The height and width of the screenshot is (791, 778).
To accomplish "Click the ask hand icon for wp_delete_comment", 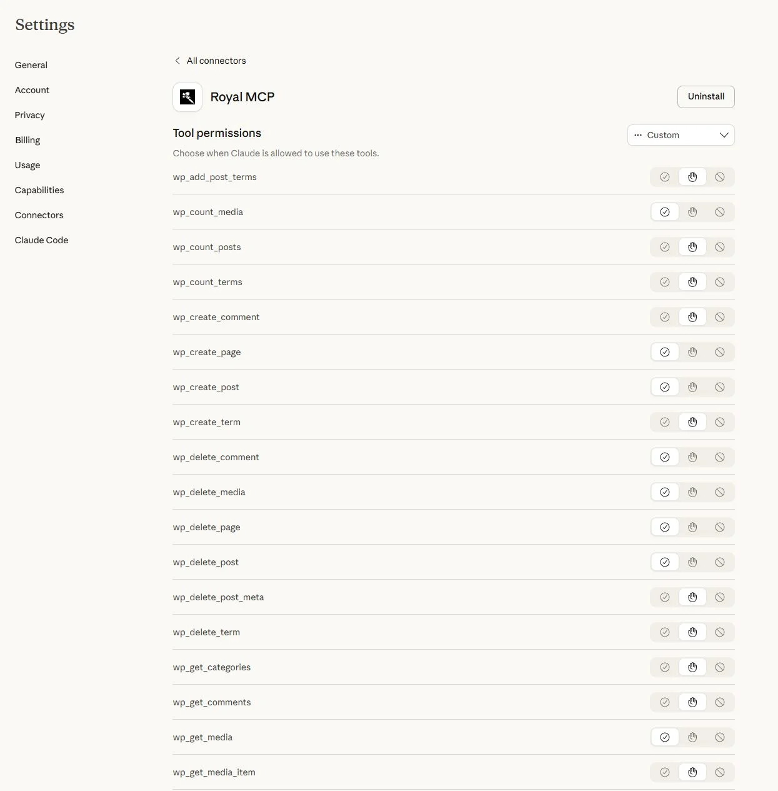I will 692,457.
